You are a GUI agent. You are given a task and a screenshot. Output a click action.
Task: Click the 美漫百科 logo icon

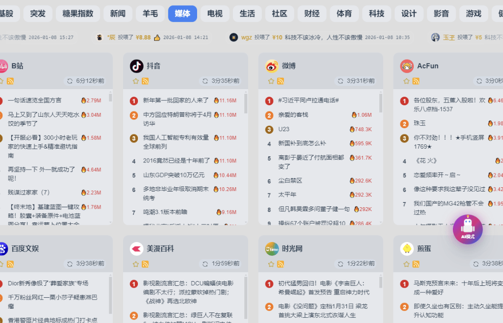[136, 249]
